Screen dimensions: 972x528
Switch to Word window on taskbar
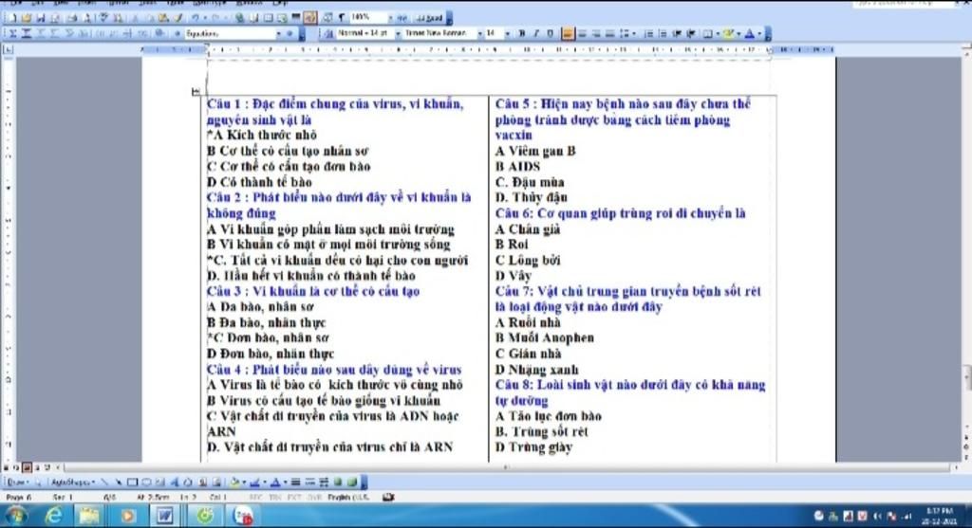pos(164,516)
